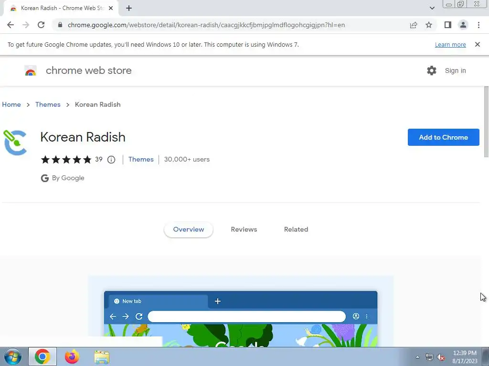Follow the Learn more link
489x366 pixels.
point(450,44)
